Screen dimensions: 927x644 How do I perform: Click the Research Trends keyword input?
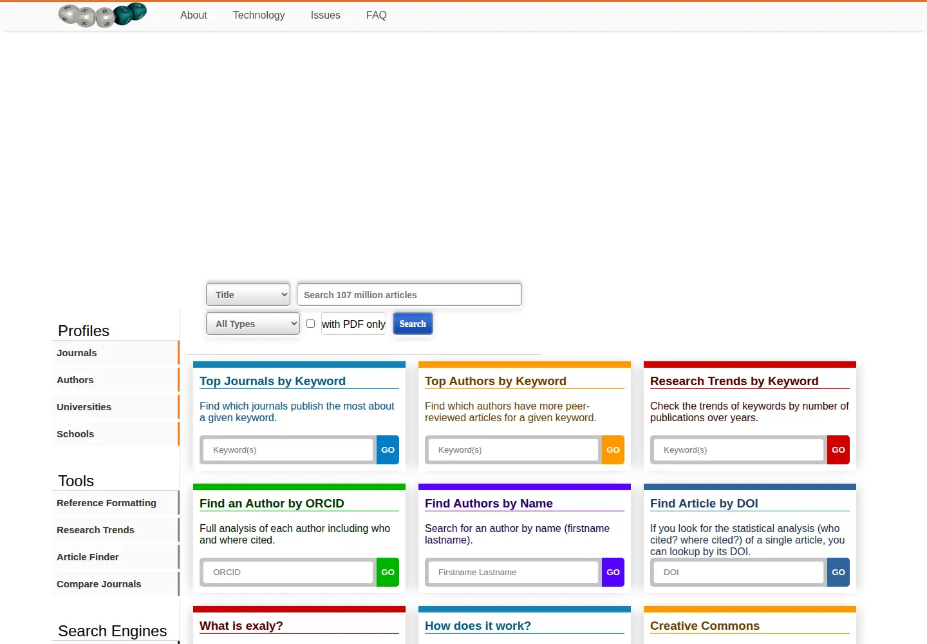click(x=738, y=450)
